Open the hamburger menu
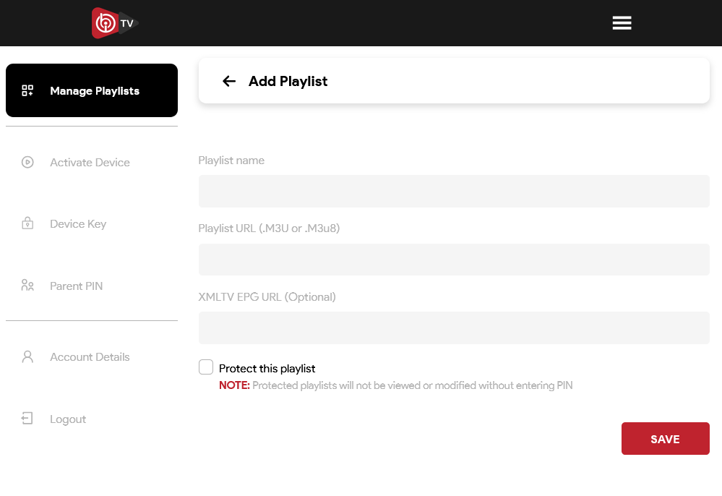The image size is (722, 496). 622,23
